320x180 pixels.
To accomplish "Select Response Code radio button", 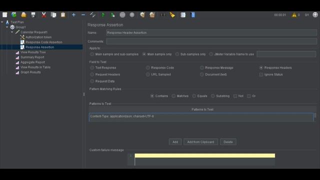I will 148,67.
